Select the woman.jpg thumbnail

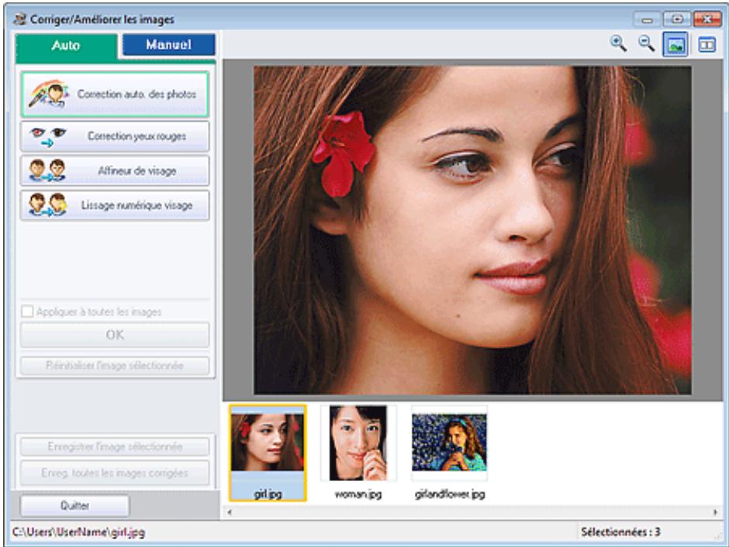358,452
